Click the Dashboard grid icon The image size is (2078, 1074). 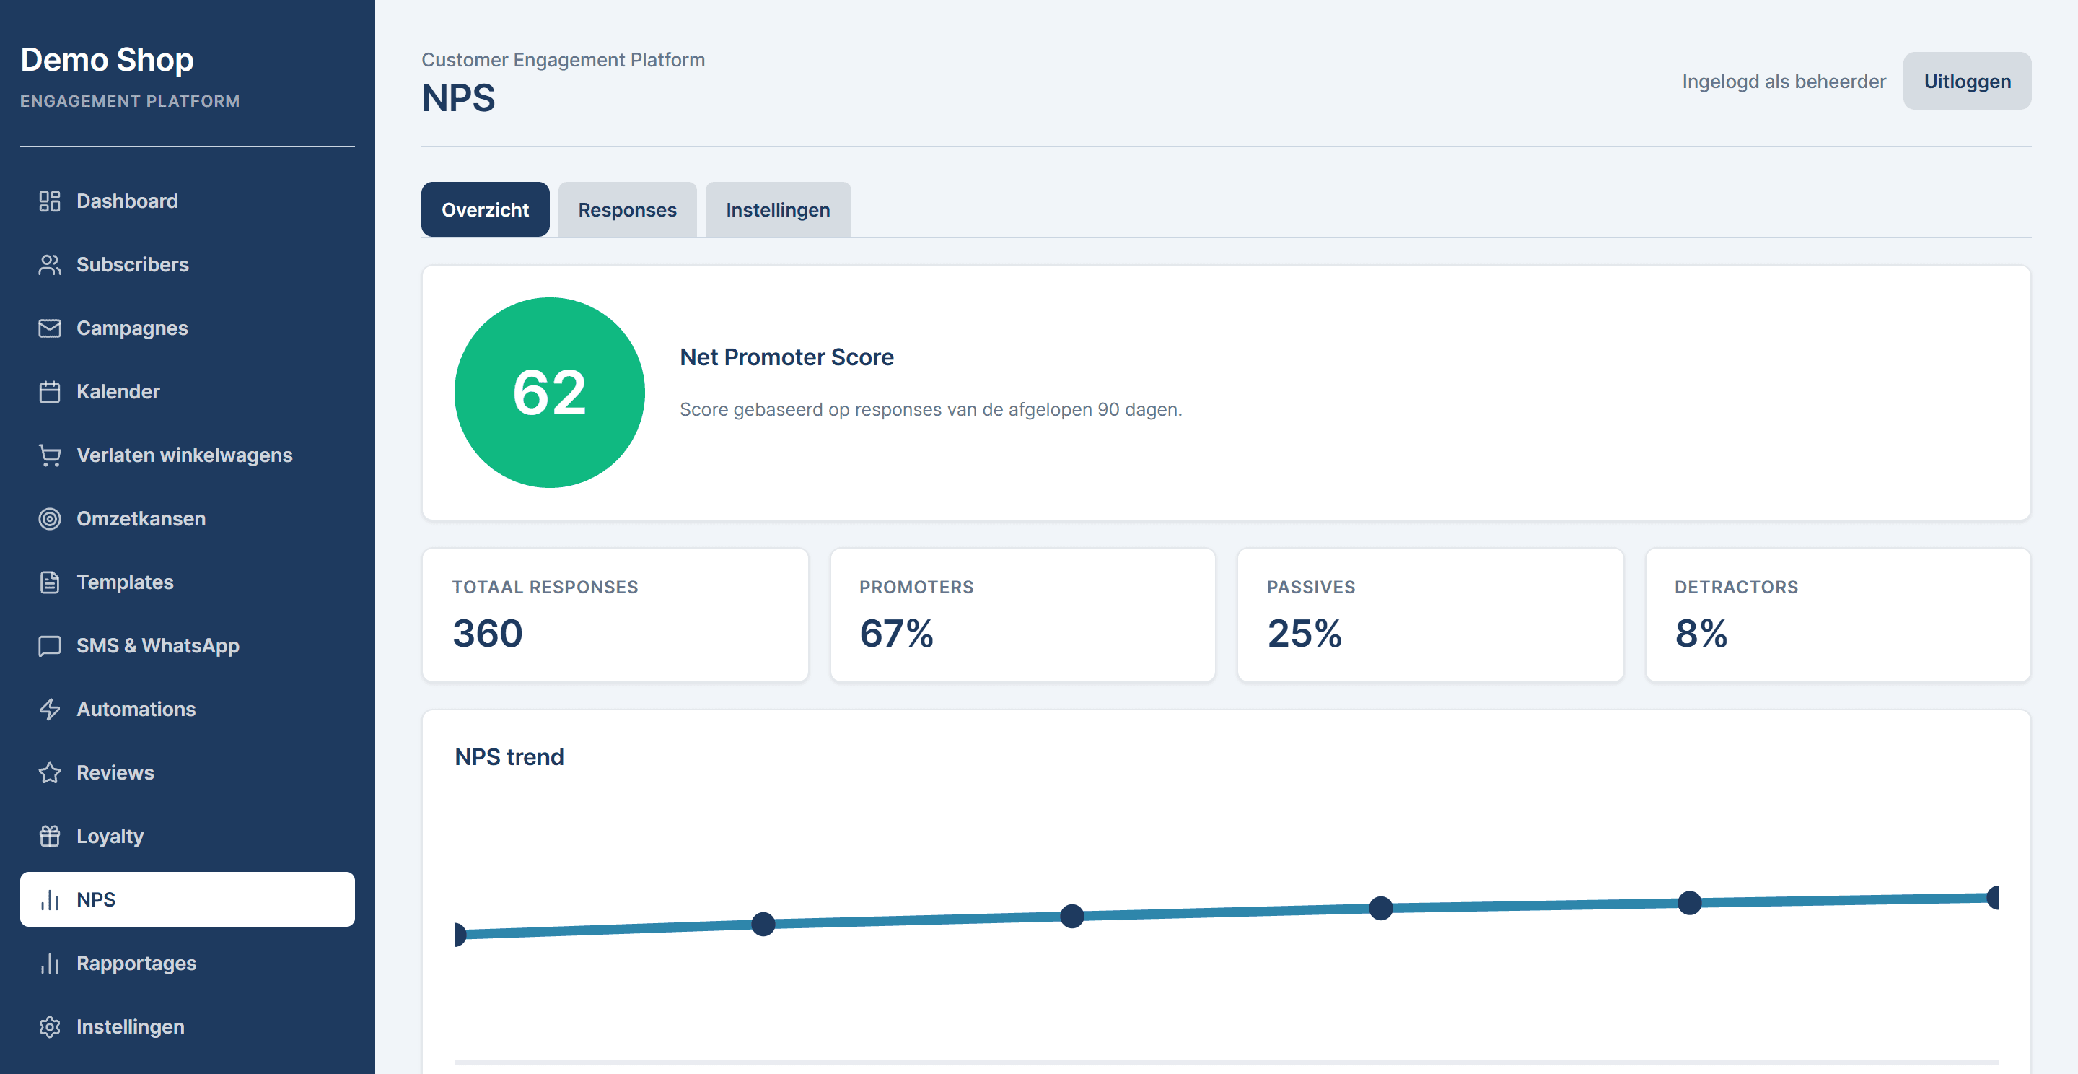pos(49,201)
